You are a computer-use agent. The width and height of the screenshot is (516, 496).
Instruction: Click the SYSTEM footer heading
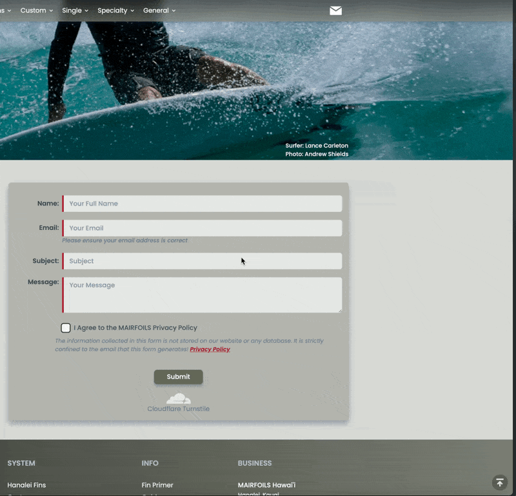tap(21, 463)
